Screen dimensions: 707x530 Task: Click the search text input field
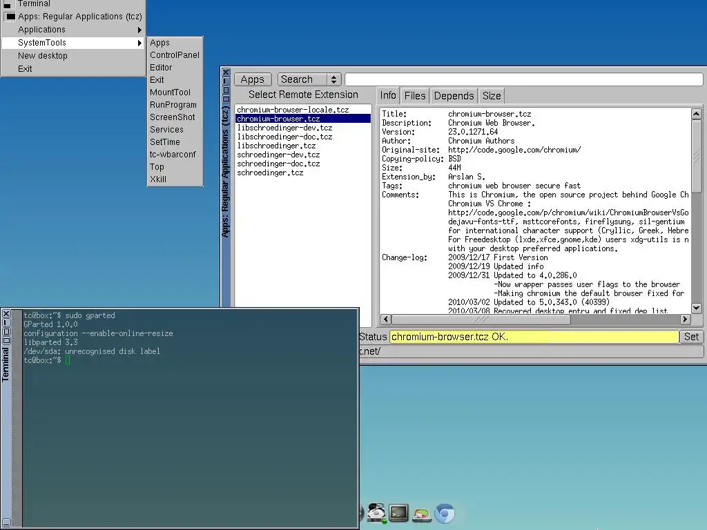pyautogui.click(x=524, y=79)
